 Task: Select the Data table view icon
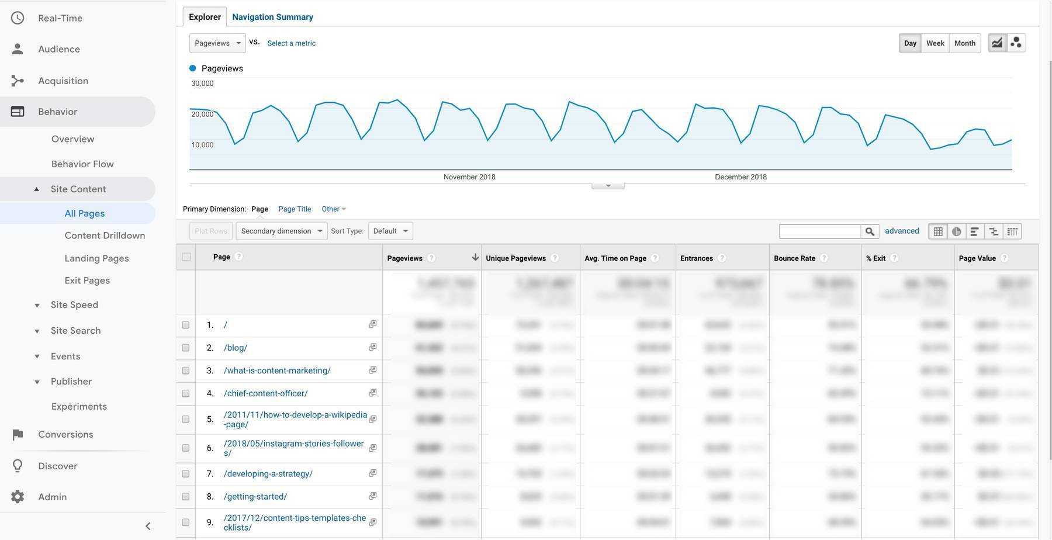click(x=938, y=231)
